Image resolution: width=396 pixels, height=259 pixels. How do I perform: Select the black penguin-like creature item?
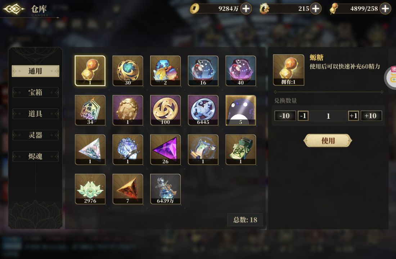pyautogui.click(x=241, y=110)
